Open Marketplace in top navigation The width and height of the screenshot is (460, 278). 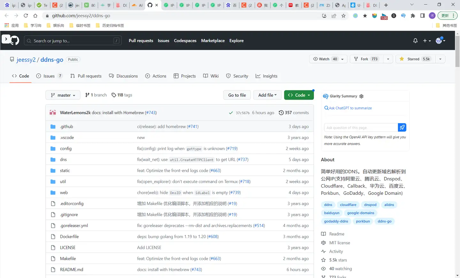tap(213, 40)
